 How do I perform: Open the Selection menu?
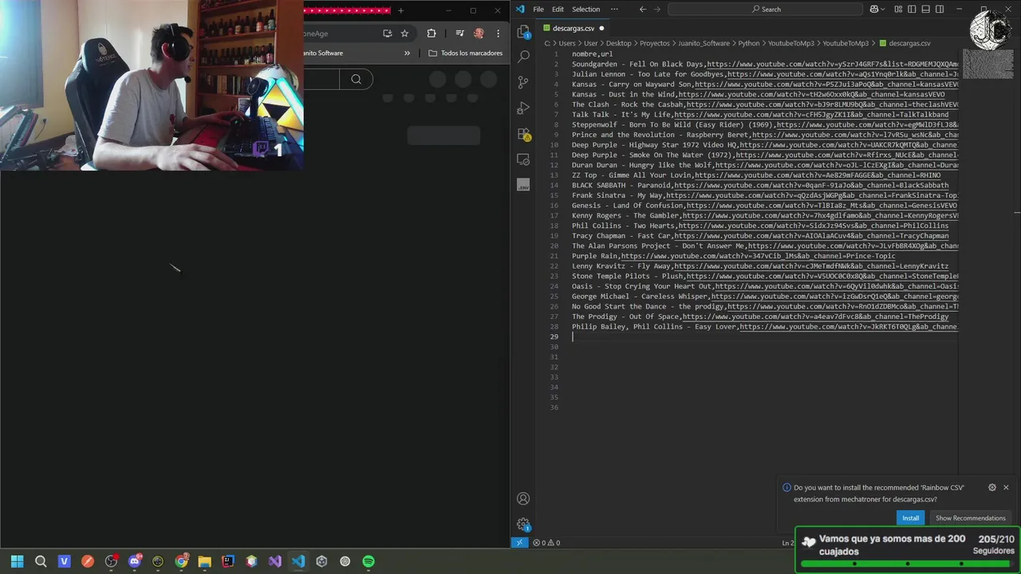pyautogui.click(x=585, y=10)
